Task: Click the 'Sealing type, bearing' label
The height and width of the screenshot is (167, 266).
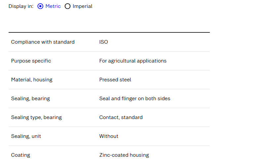Action: tap(36, 117)
